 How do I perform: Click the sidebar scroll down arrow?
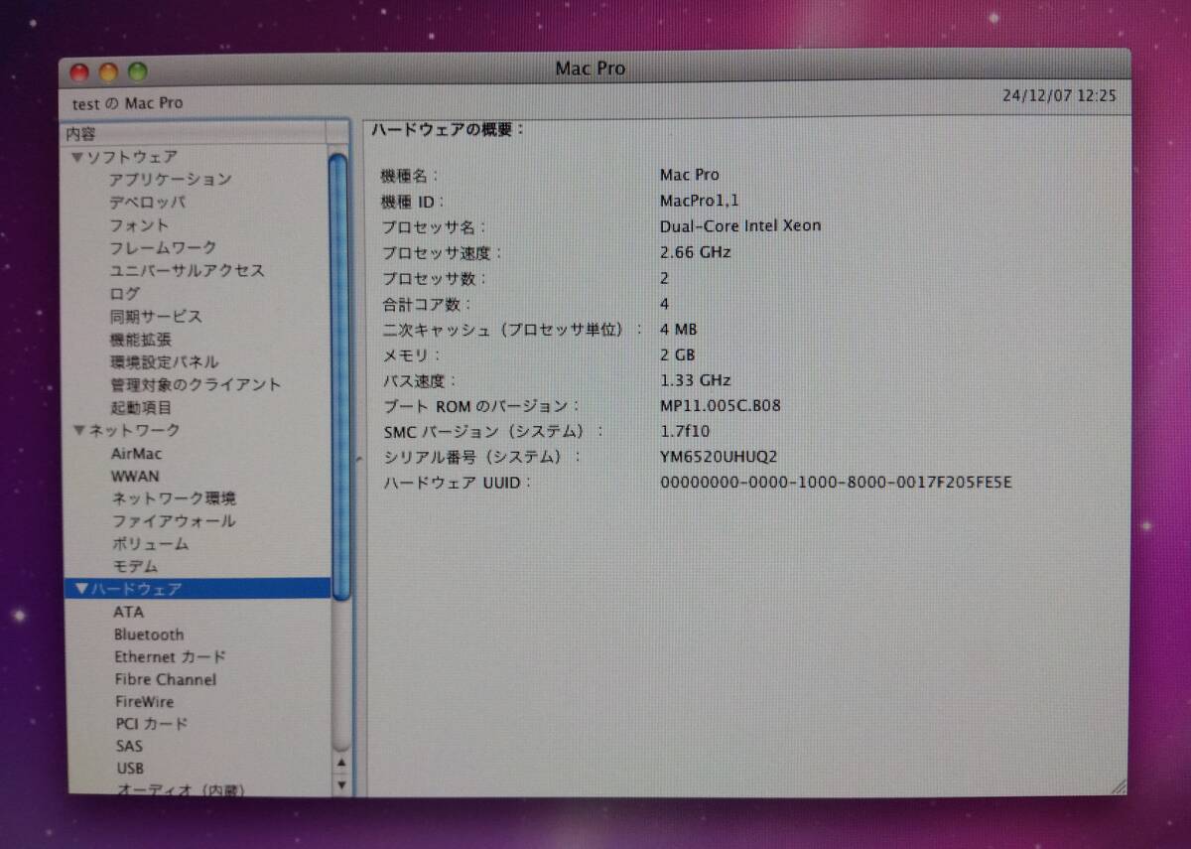[x=342, y=785]
